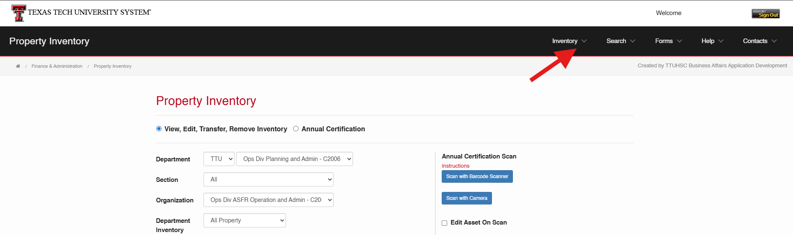793x235 pixels.
Task: Click the Property Inventory header title
Action: (x=49, y=41)
